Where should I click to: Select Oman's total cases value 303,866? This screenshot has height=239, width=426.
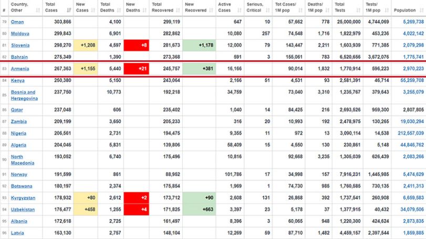click(x=63, y=21)
